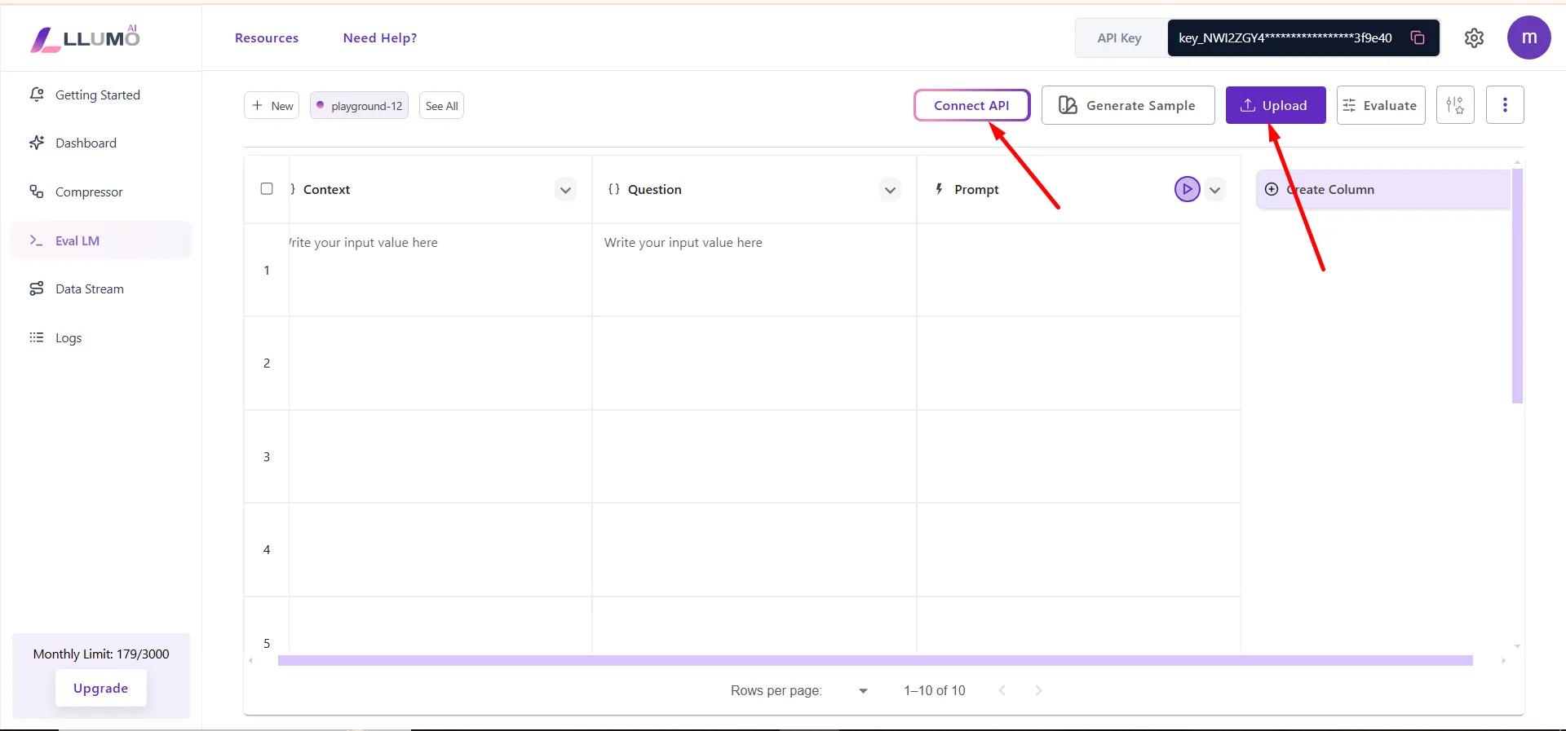
Task: Expand the Context column dropdown
Action: 565,190
